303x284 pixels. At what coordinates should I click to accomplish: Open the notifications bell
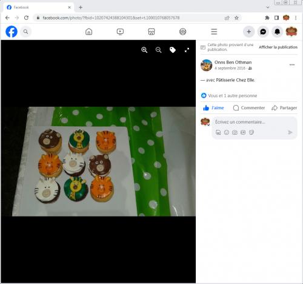click(277, 32)
